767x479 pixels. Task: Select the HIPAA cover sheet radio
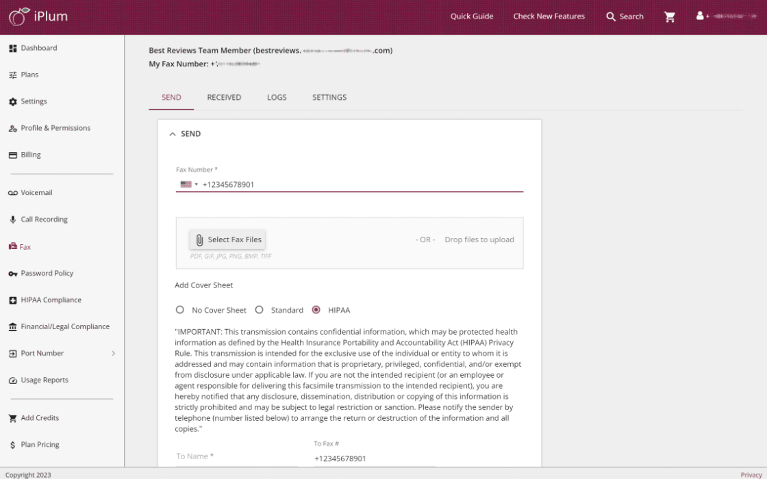[316, 310]
